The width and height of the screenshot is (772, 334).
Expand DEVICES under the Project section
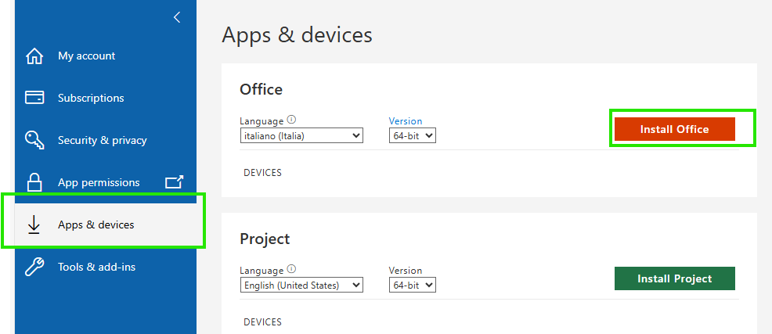click(262, 322)
